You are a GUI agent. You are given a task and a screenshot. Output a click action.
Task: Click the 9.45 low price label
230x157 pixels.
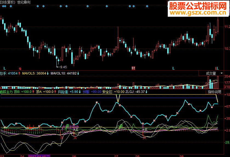[x=64, y=67]
